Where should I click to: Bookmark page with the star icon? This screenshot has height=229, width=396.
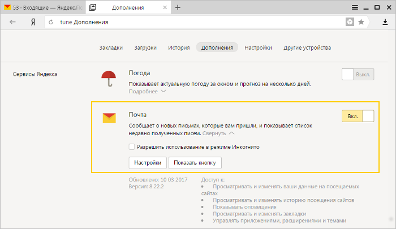361,22
